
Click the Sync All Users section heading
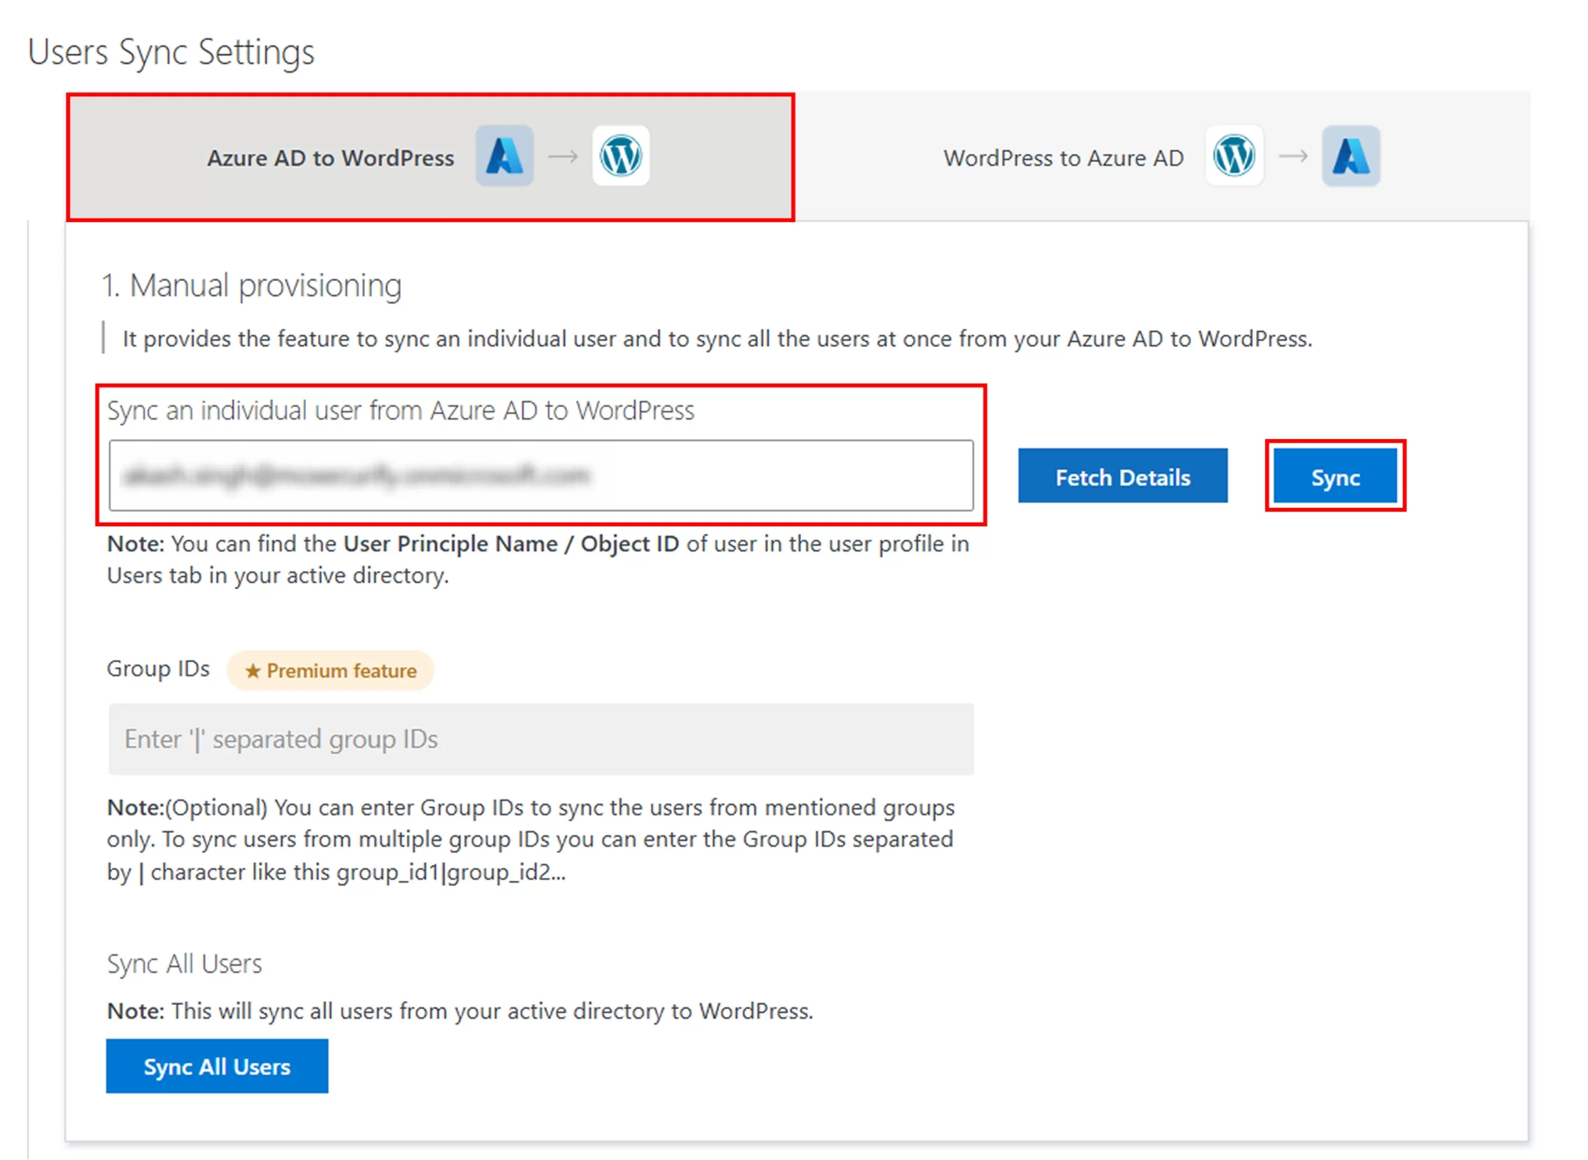[184, 964]
